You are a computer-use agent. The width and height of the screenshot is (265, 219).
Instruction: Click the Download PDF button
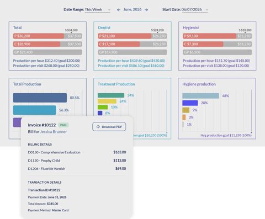[109, 127]
